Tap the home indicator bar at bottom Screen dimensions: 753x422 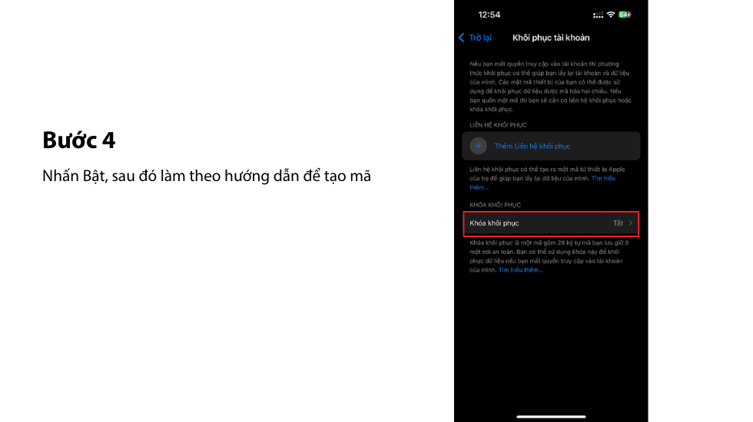click(551, 417)
